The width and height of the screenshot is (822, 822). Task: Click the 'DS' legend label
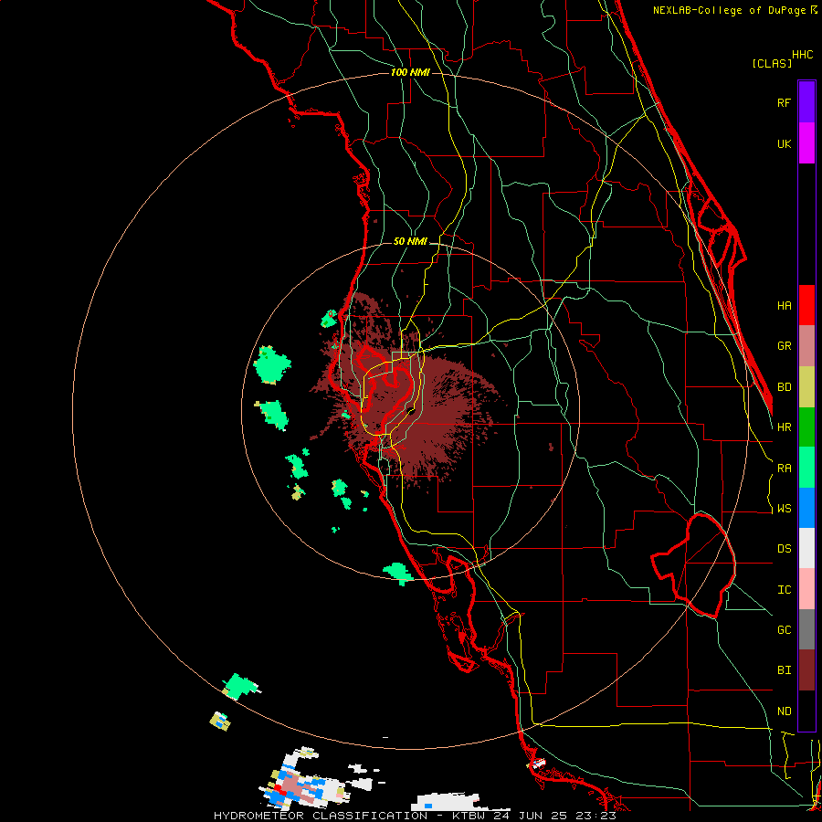pos(784,549)
